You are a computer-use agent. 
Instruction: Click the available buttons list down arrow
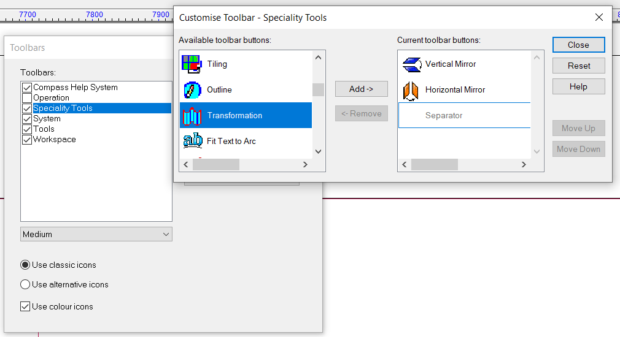[x=319, y=151]
